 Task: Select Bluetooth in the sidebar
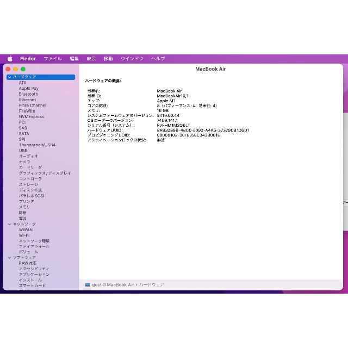pyautogui.click(x=28, y=94)
